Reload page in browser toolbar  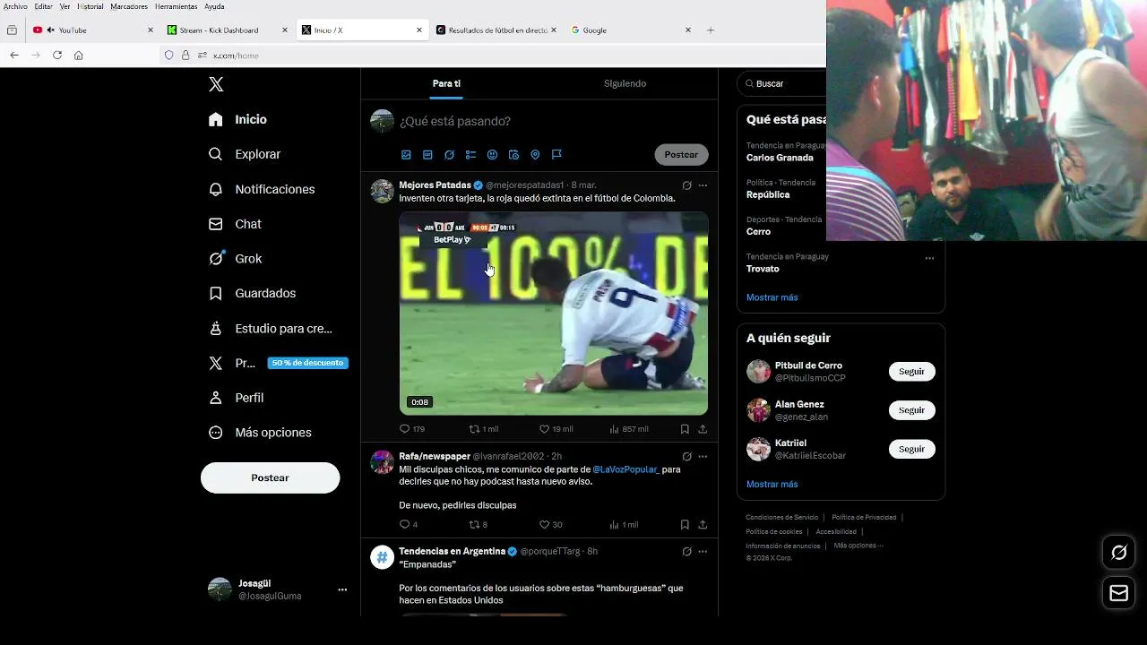pos(57,56)
